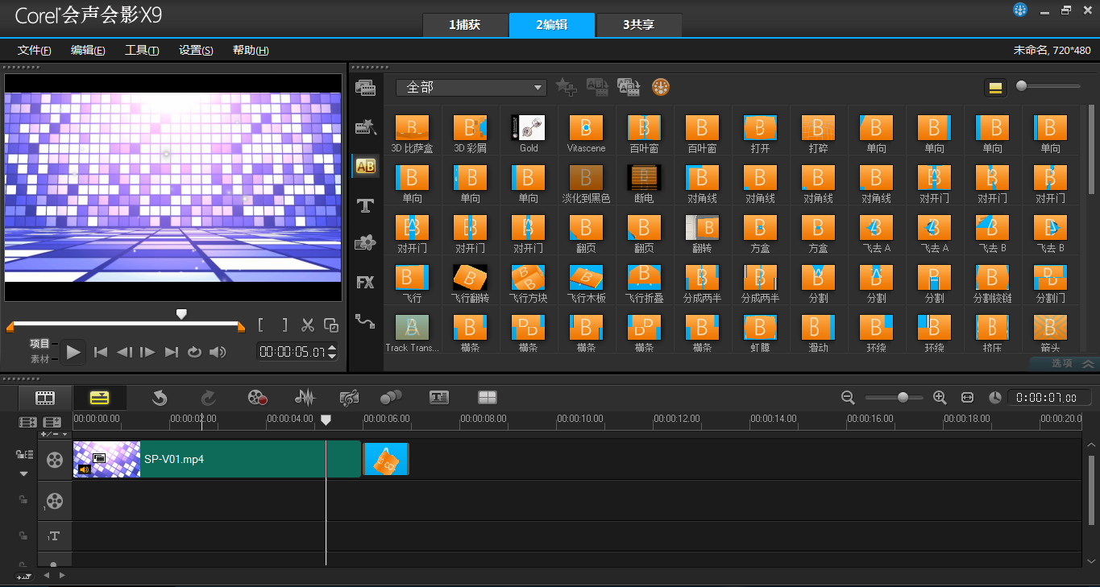This screenshot has width=1100, height=587.
Task: Open the 设置(S) menu
Action: [196, 50]
